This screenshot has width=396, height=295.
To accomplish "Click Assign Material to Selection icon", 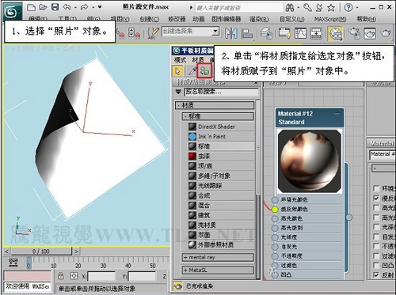I will (x=204, y=70).
